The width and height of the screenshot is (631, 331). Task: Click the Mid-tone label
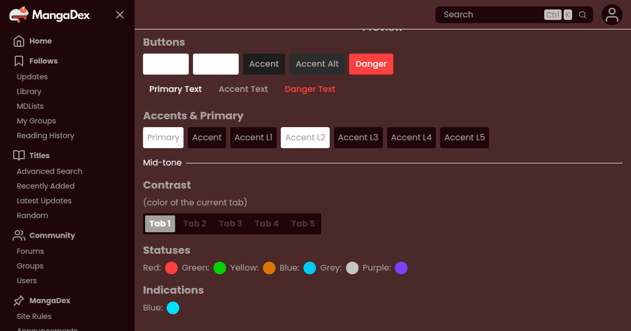pyautogui.click(x=162, y=163)
